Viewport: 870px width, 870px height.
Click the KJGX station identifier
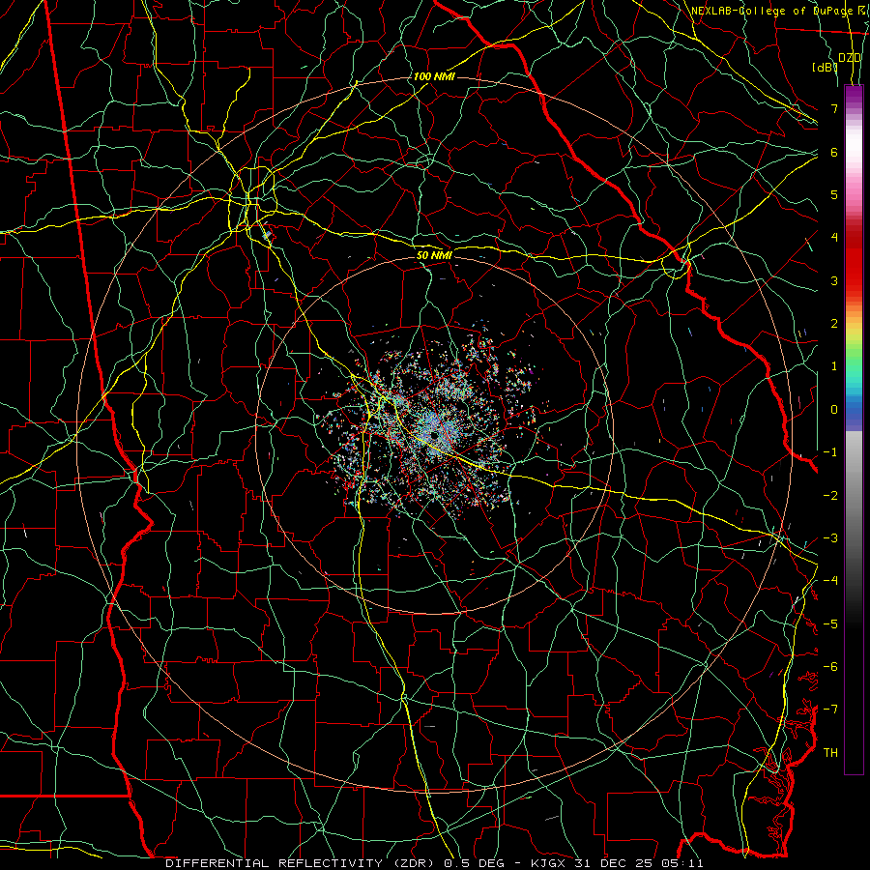[548, 863]
